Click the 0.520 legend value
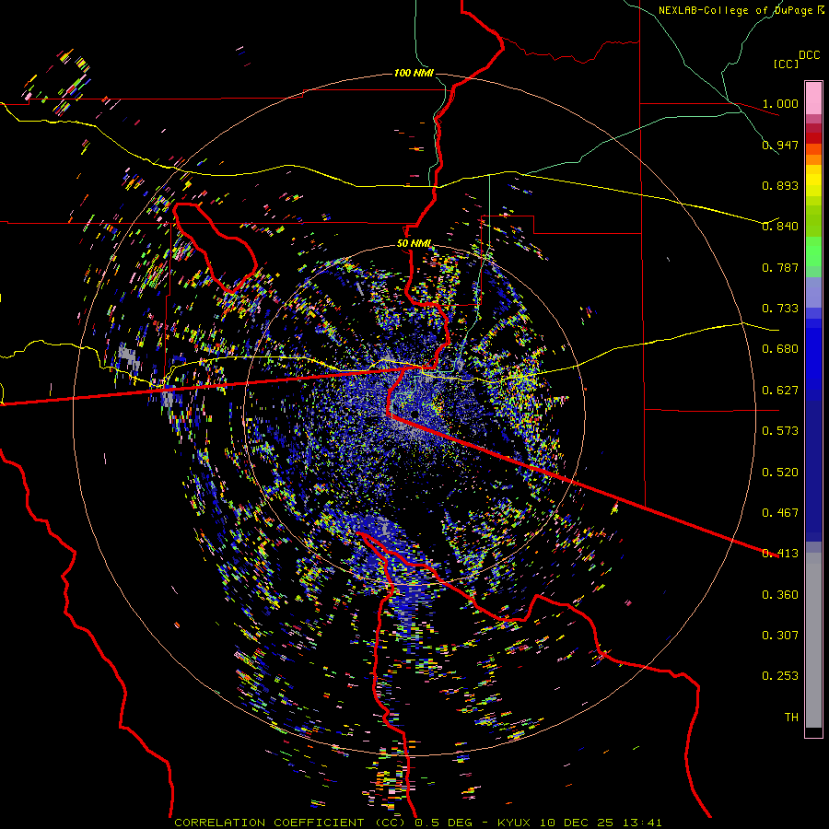Screen dimensions: 829x829 pyautogui.click(x=780, y=473)
